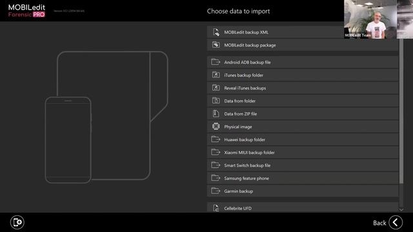Choose Data from folder option
The width and height of the screenshot is (413, 232).
(x=303, y=101)
